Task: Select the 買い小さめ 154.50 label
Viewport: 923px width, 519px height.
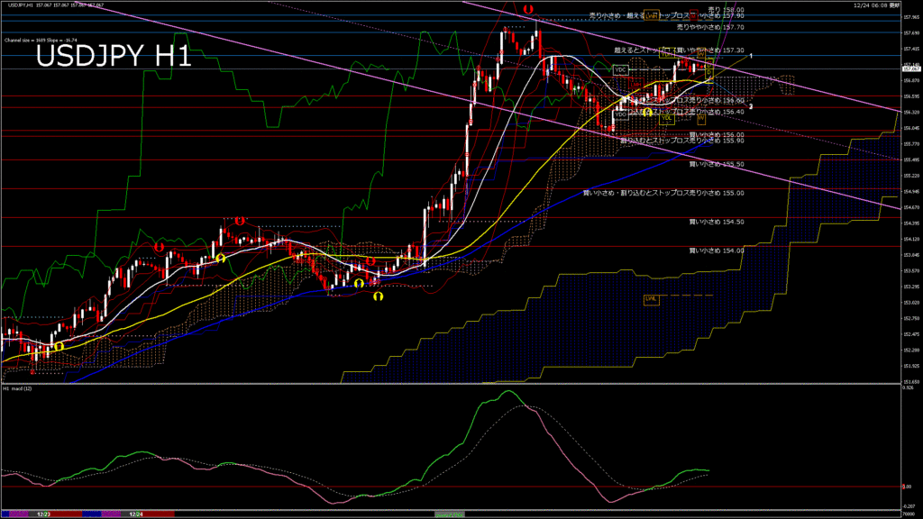Action: click(717, 222)
